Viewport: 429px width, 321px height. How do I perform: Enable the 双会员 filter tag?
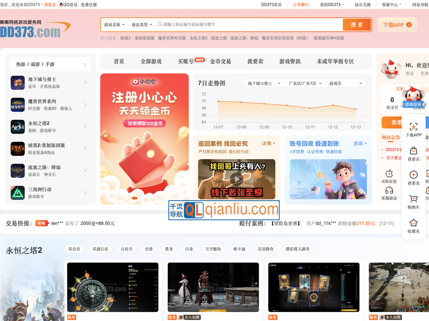[x=73, y=249]
